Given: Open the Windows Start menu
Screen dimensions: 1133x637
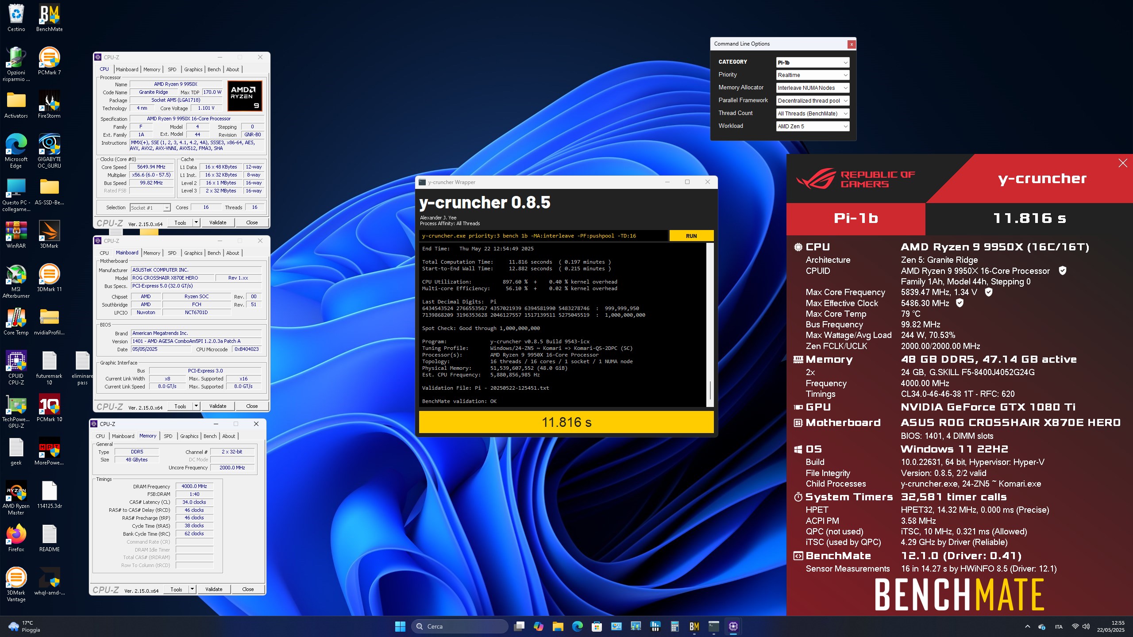Looking at the screenshot, I should coord(400,626).
